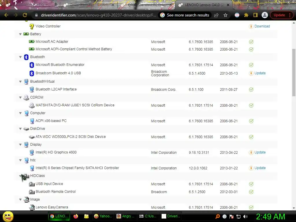This screenshot has width=296, height=222.
Task: Open a new browser tab
Action: click(239, 5)
